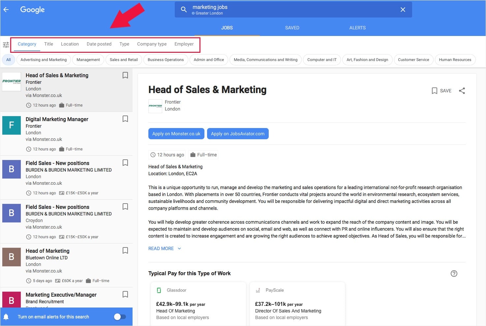Click Apply on Monster.co.uk button
486x326 pixels.
click(176, 134)
